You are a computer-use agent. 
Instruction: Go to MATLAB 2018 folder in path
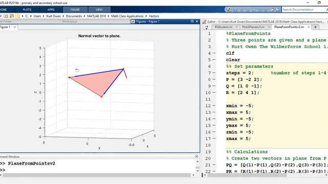pos(96,16)
